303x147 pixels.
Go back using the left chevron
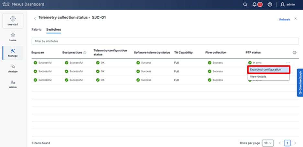(35, 18)
